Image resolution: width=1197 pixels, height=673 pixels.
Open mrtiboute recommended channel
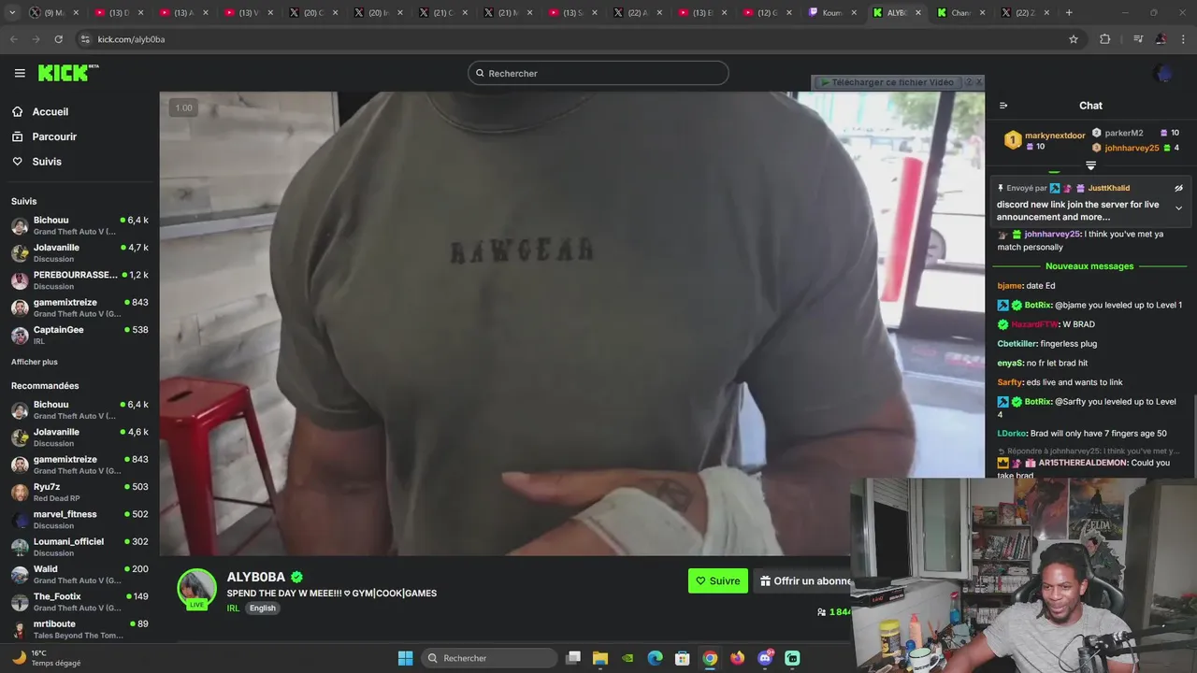pos(79,628)
